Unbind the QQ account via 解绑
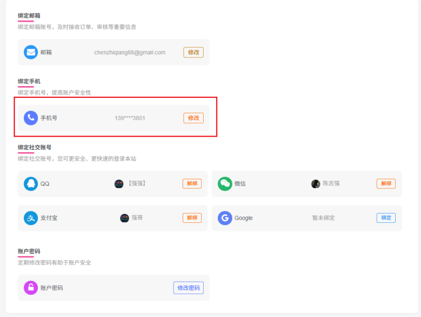421x317 pixels. click(x=193, y=183)
